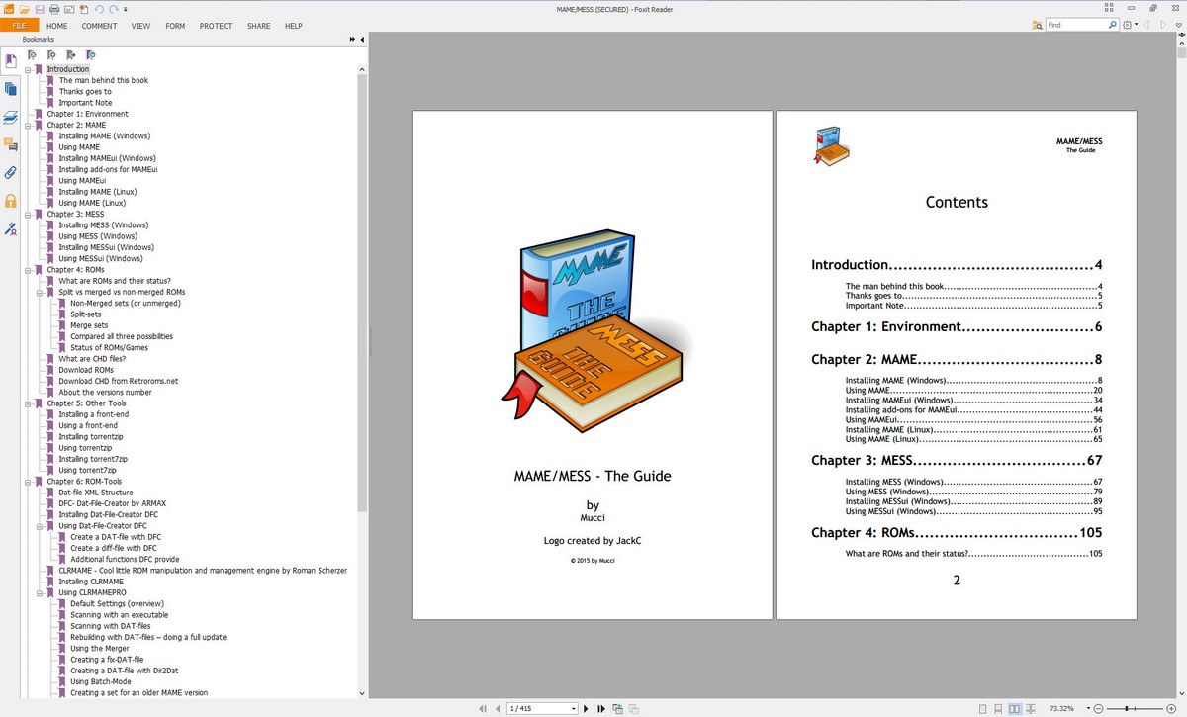Jump to the last page button
The image size is (1187, 717).
(x=600, y=708)
